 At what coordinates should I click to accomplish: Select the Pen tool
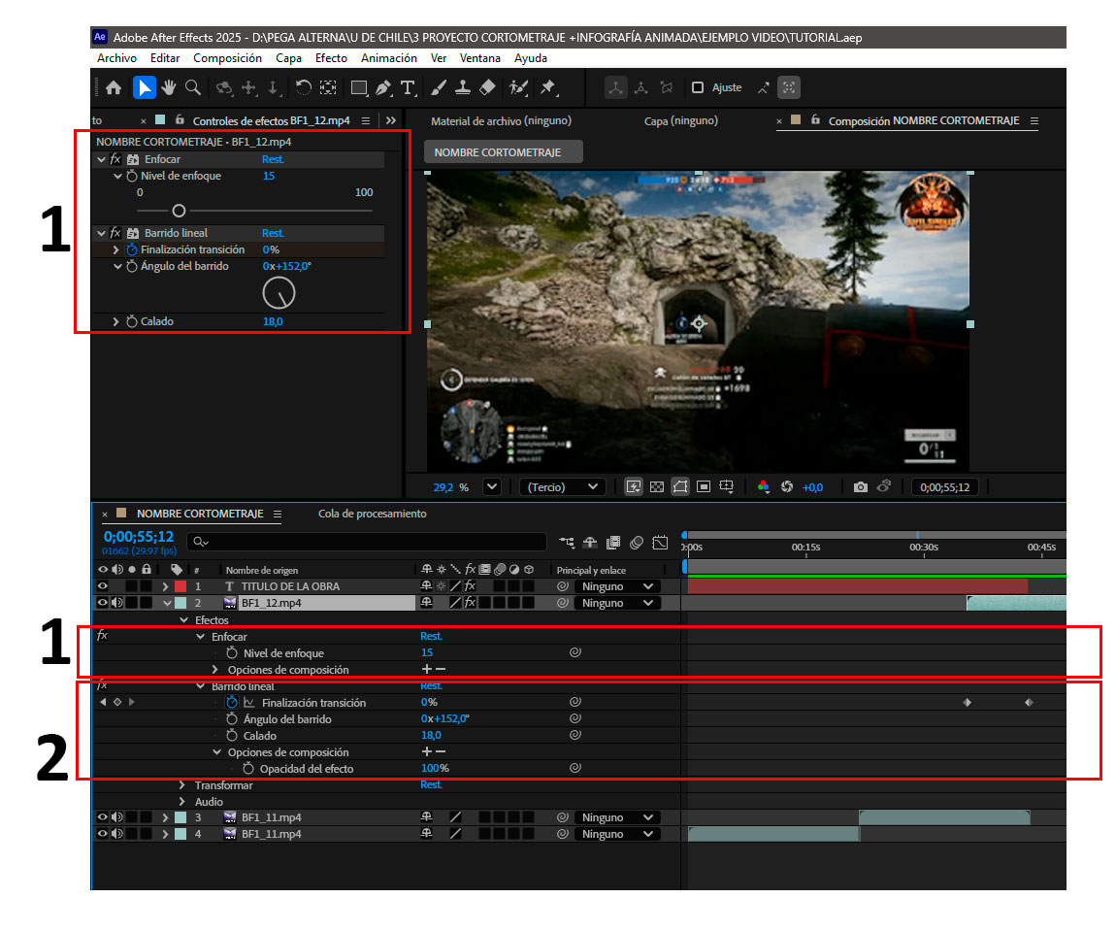[383, 87]
